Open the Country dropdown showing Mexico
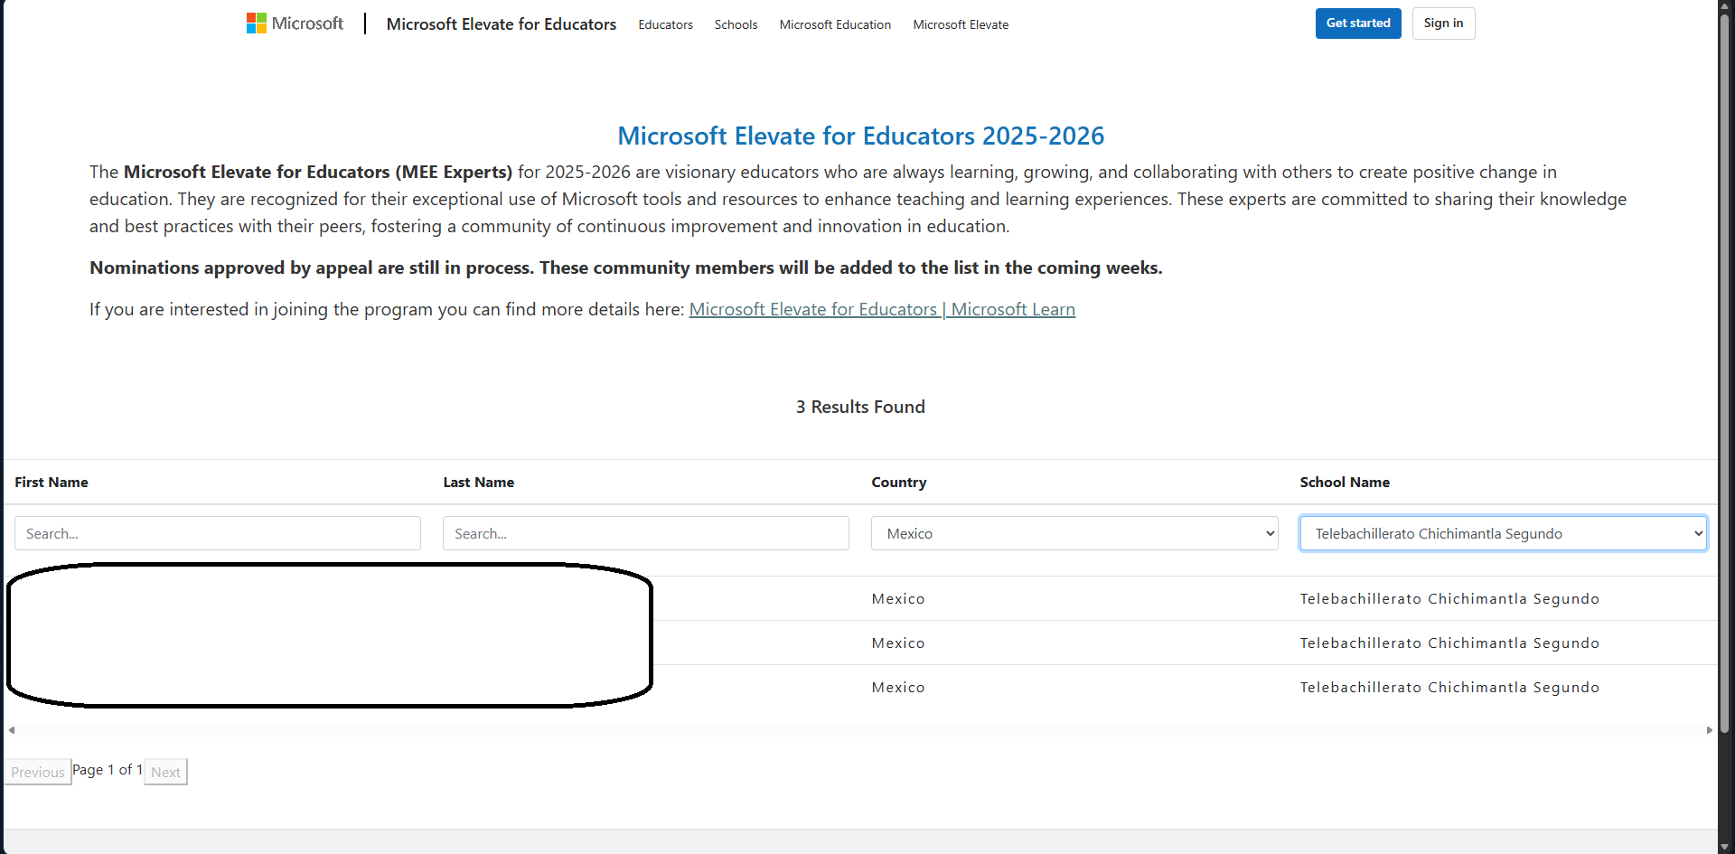 tap(1074, 533)
